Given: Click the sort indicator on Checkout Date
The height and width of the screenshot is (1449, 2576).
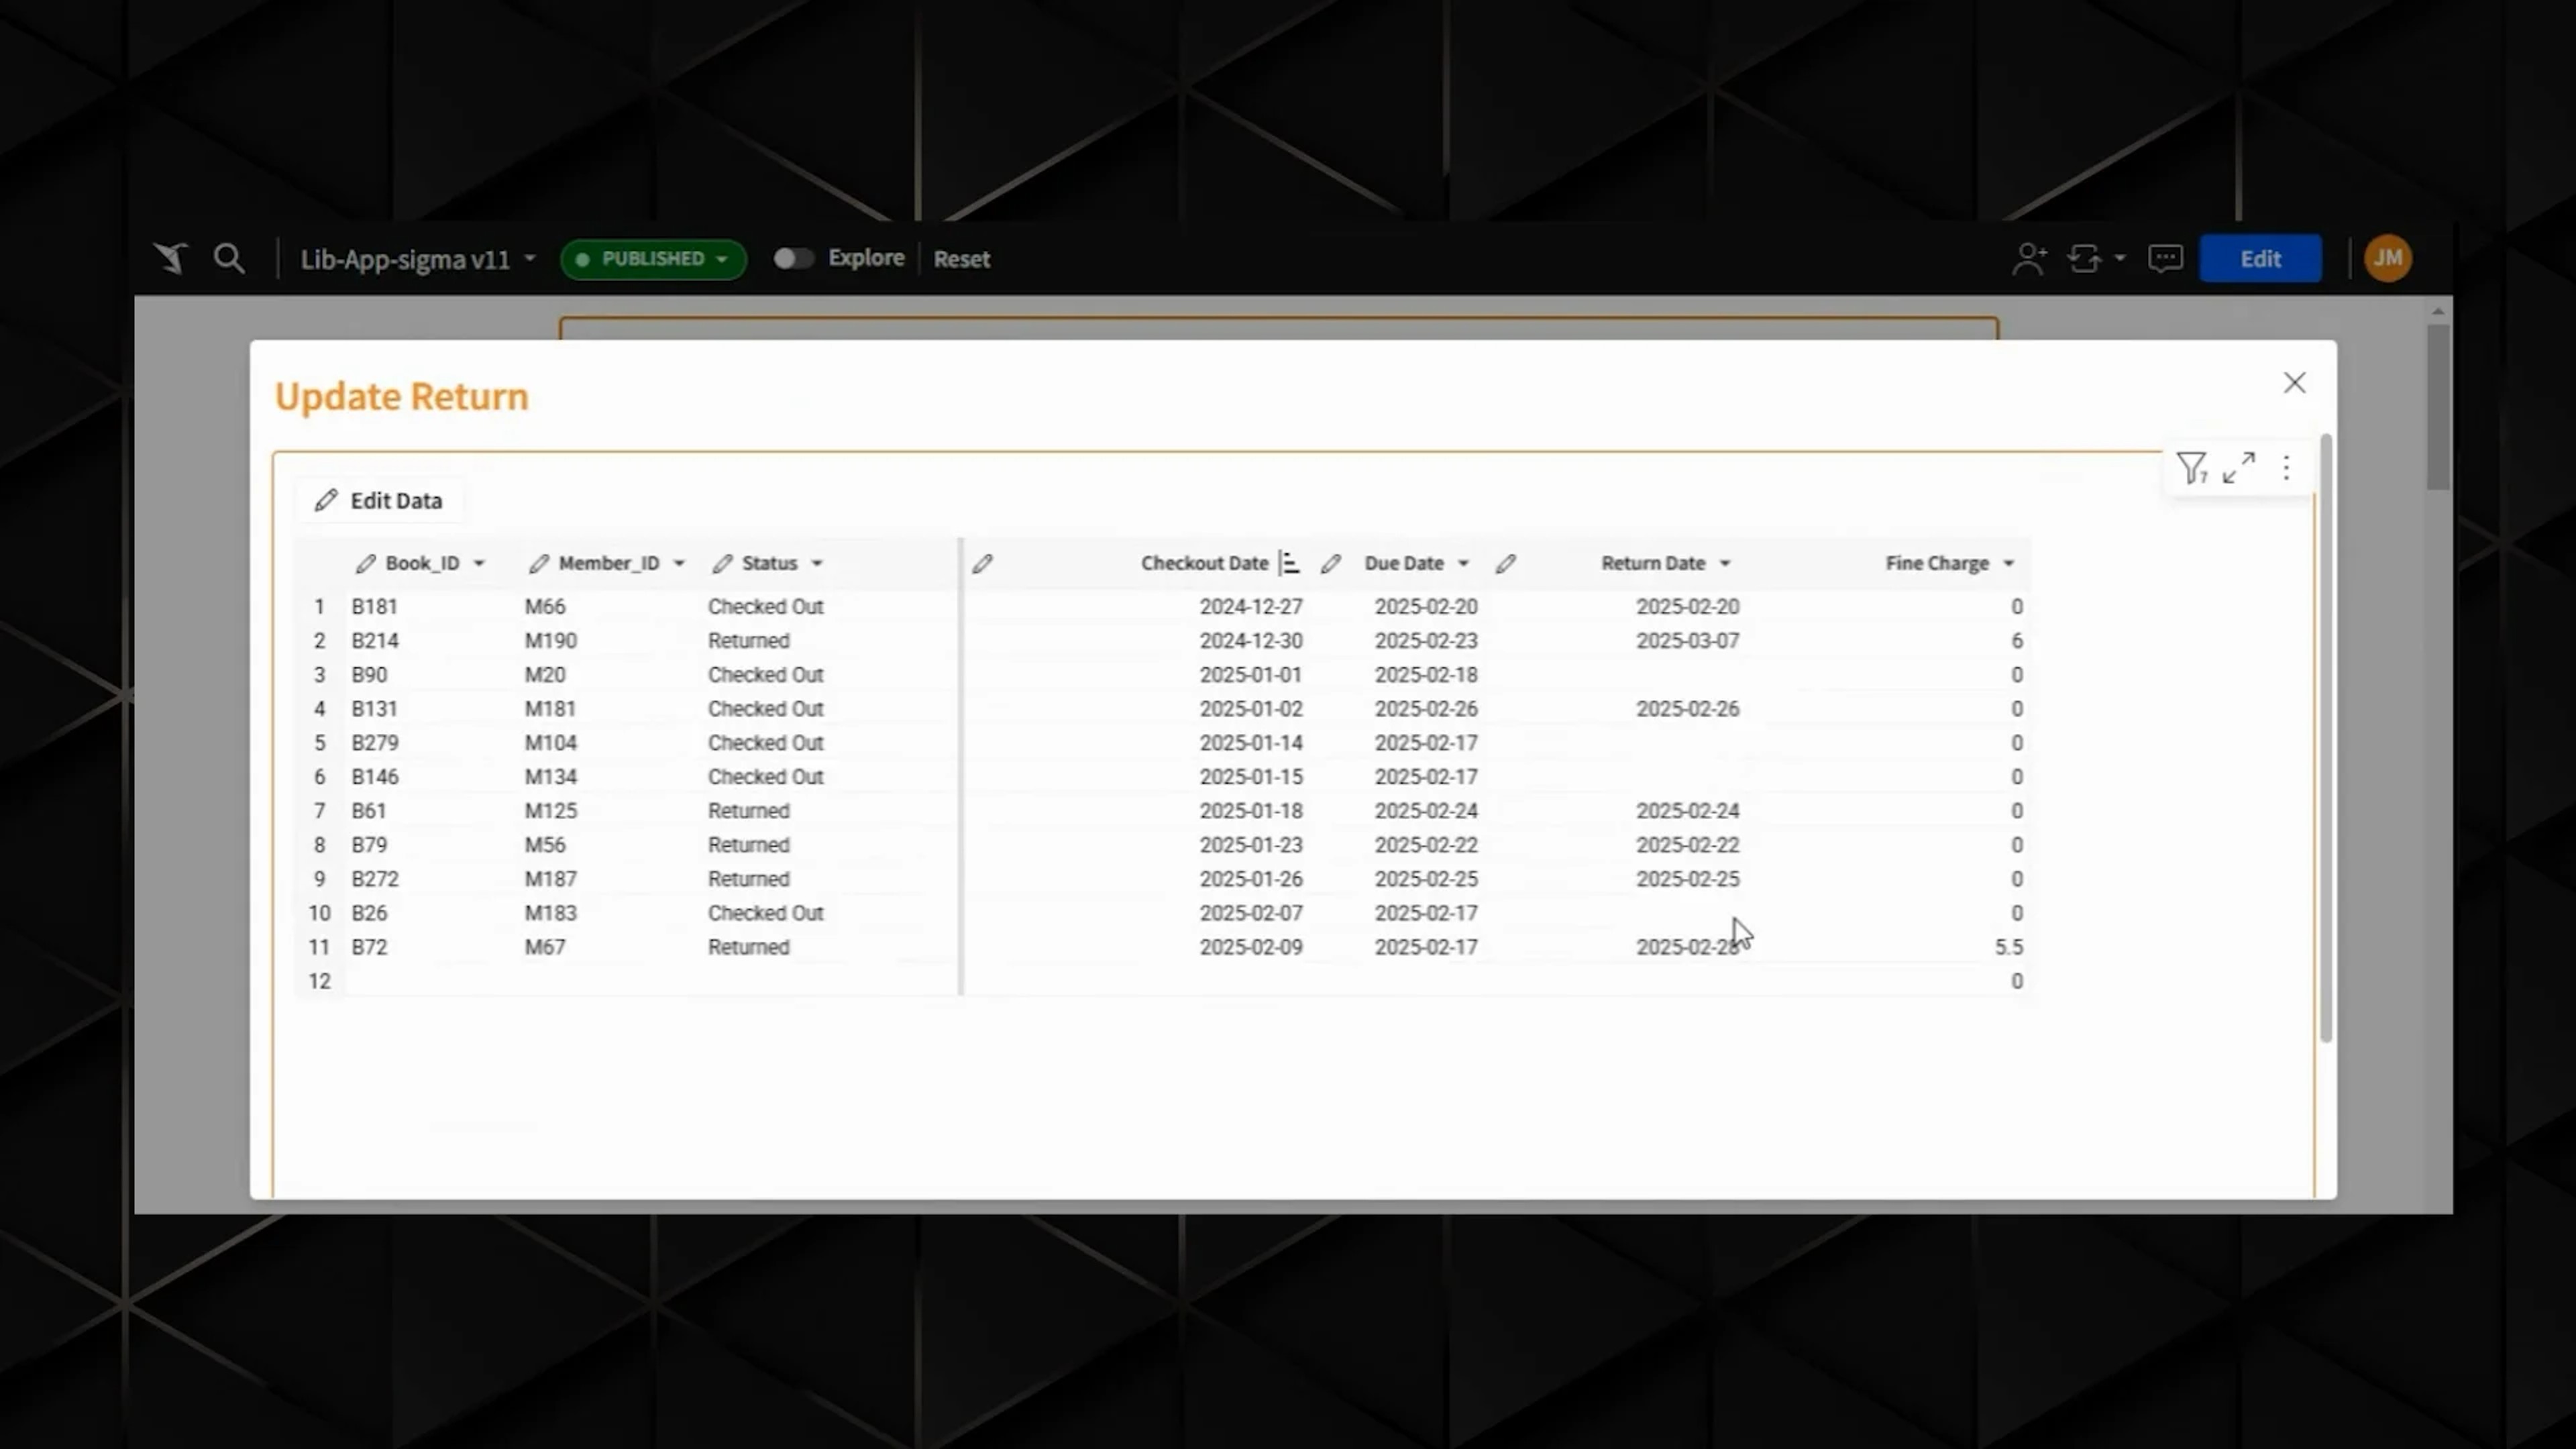Looking at the screenshot, I should point(1290,564).
